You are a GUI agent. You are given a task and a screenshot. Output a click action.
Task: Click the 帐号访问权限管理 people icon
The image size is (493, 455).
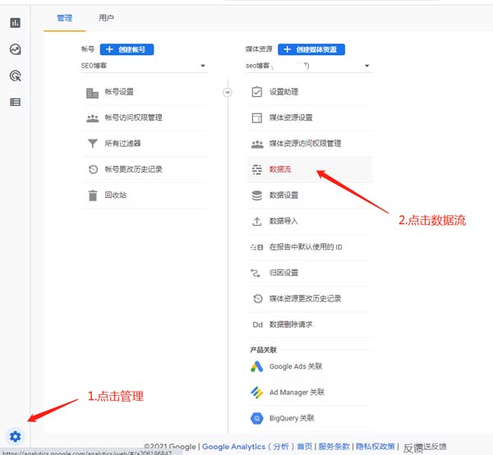92,118
